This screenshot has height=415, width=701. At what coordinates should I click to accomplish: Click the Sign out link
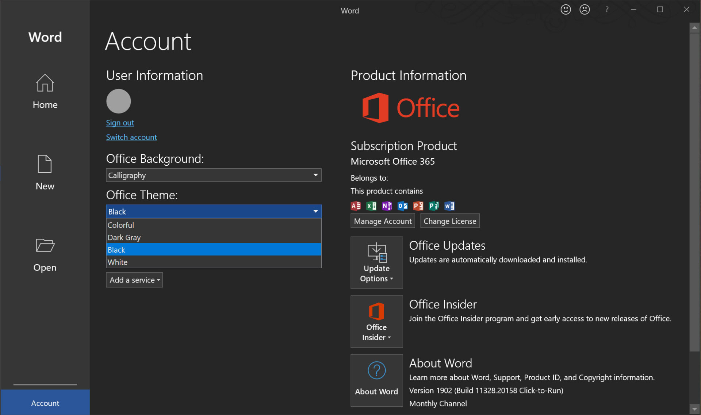[x=120, y=122]
